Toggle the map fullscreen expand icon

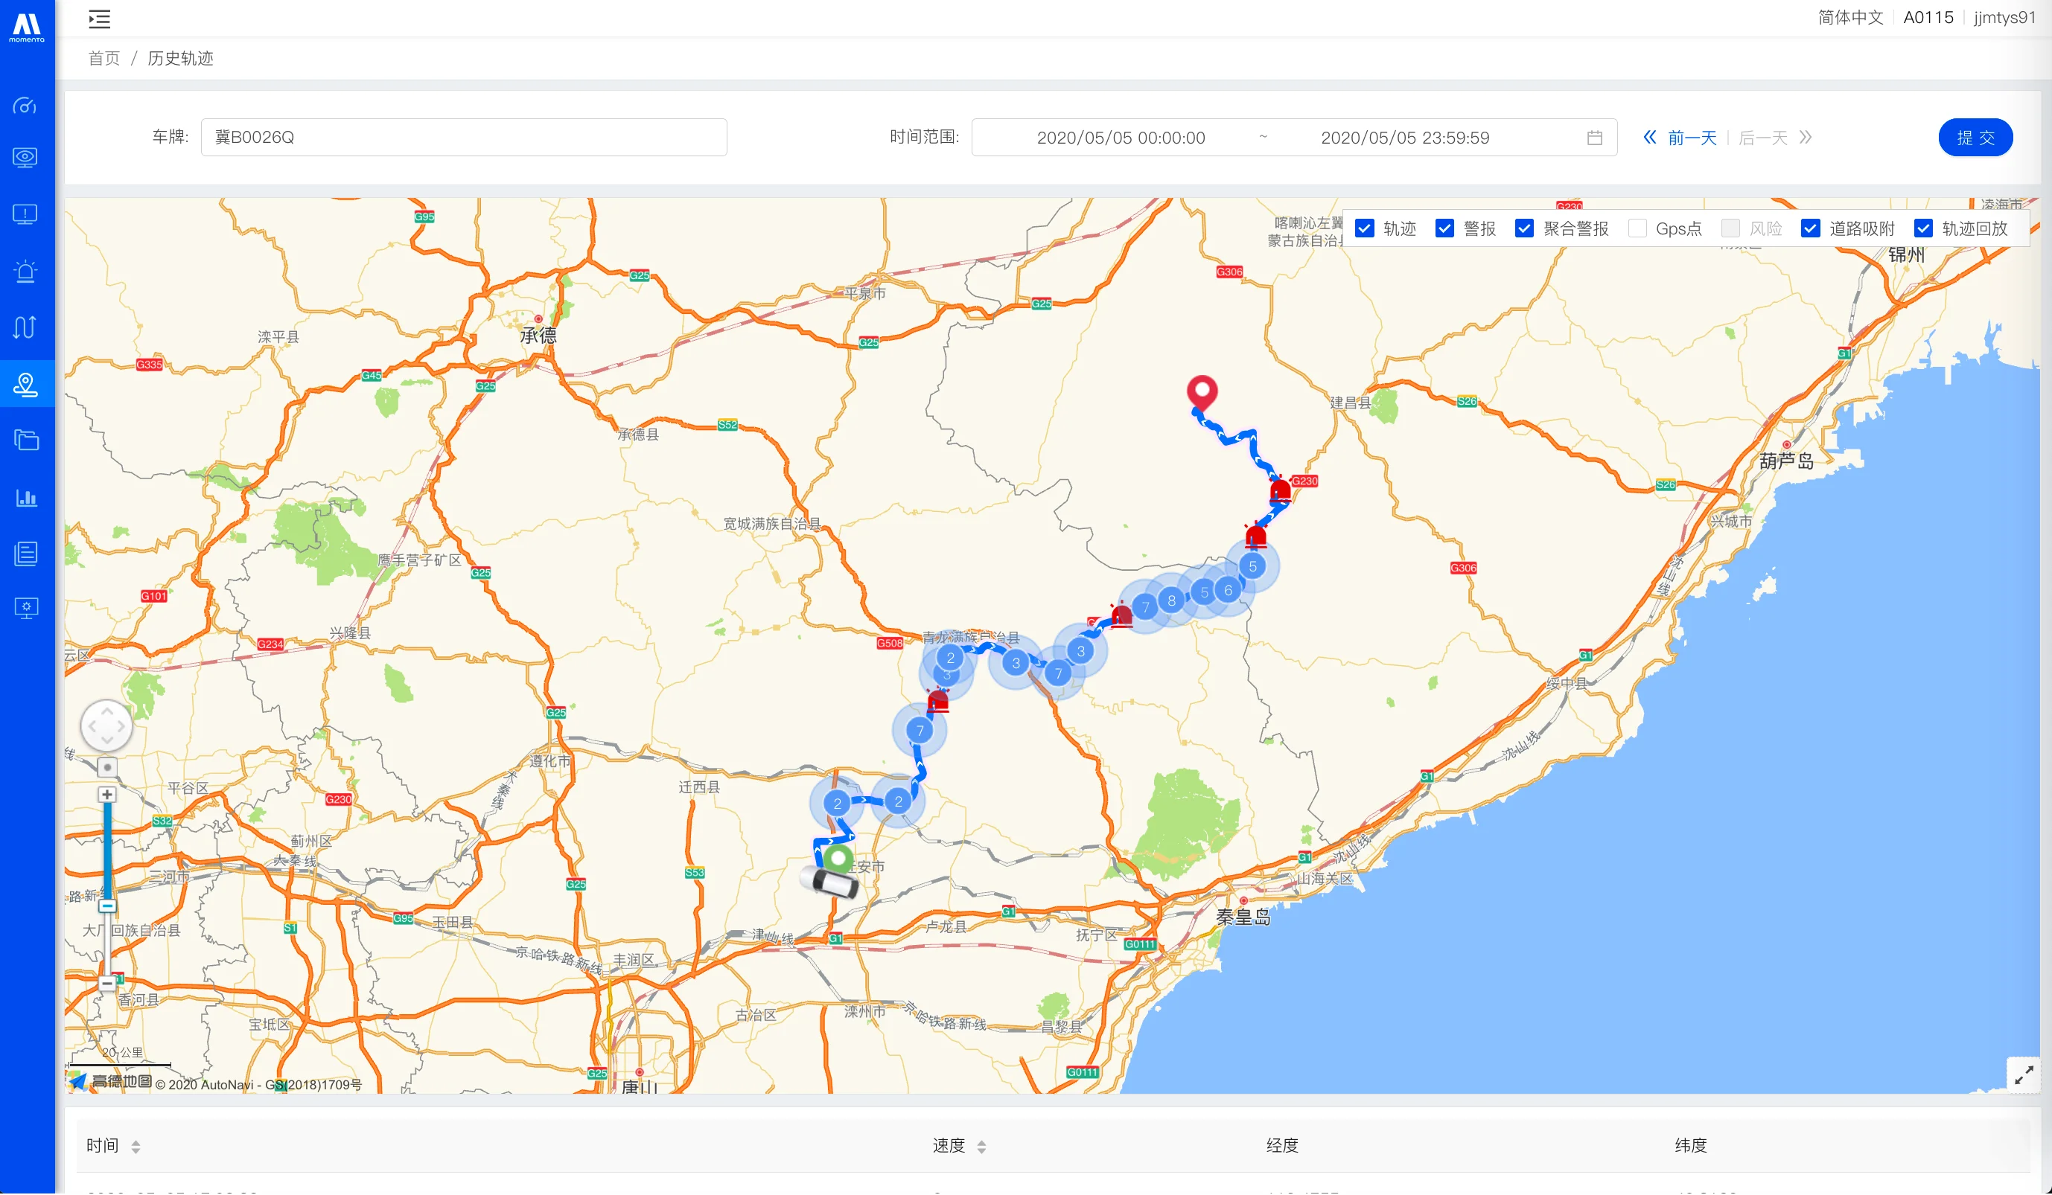(2024, 1076)
